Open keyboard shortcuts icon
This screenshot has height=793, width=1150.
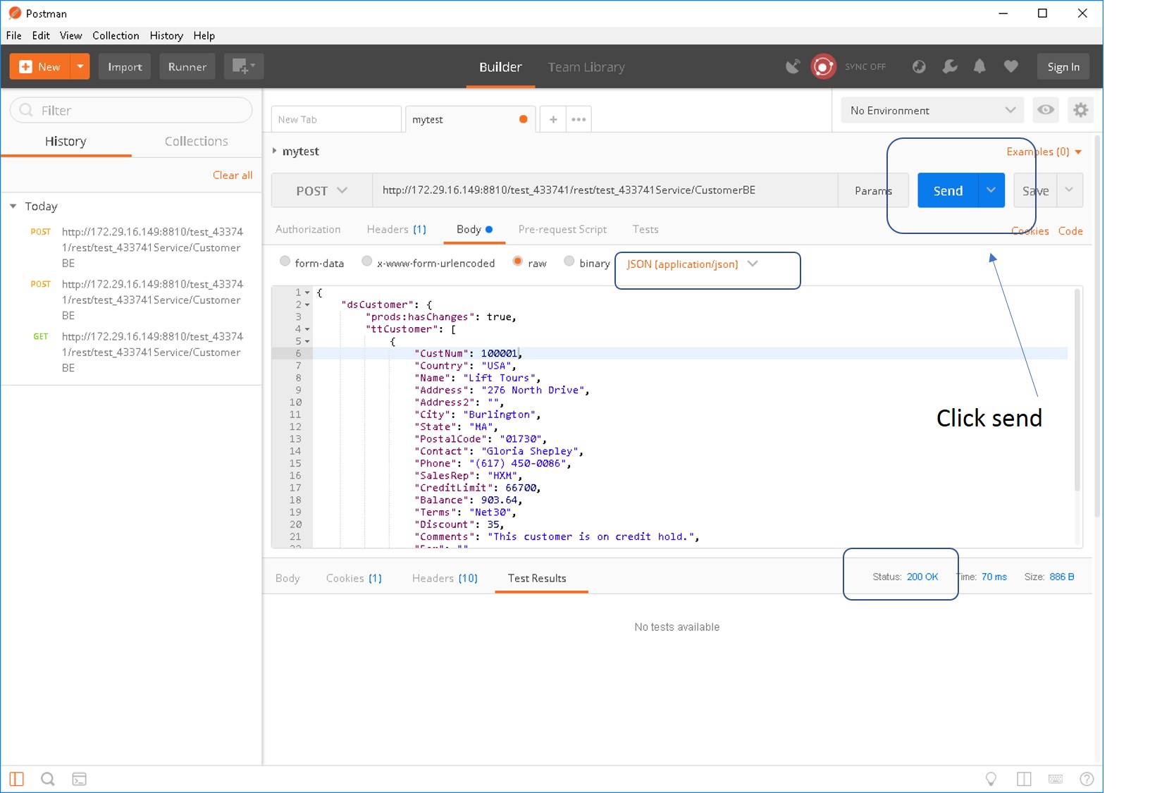pos(1056,779)
